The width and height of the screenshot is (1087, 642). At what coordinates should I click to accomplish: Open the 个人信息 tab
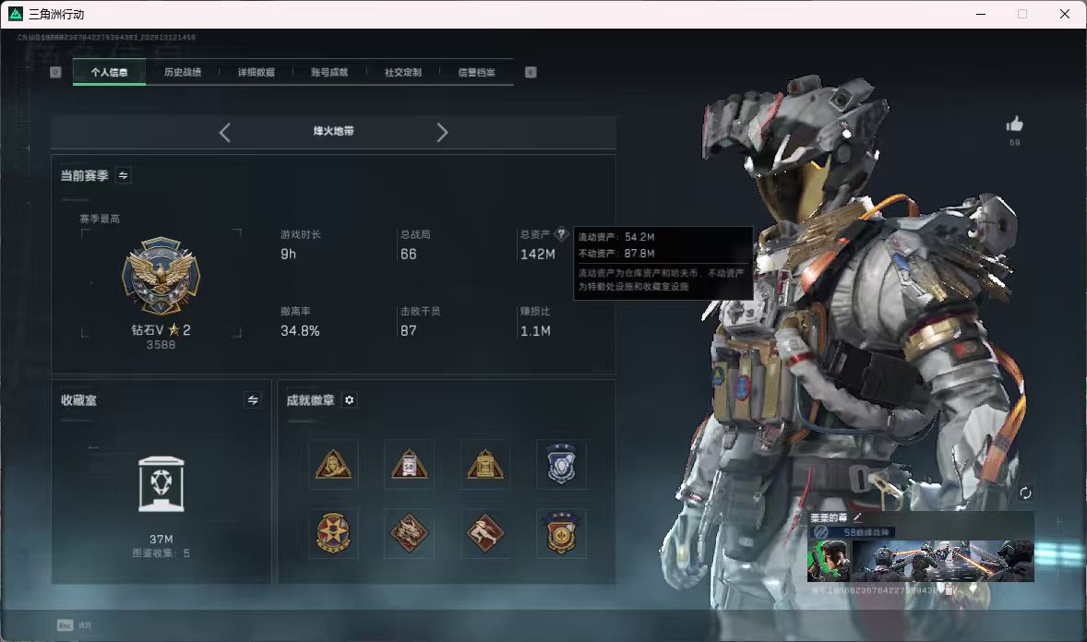(x=110, y=72)
